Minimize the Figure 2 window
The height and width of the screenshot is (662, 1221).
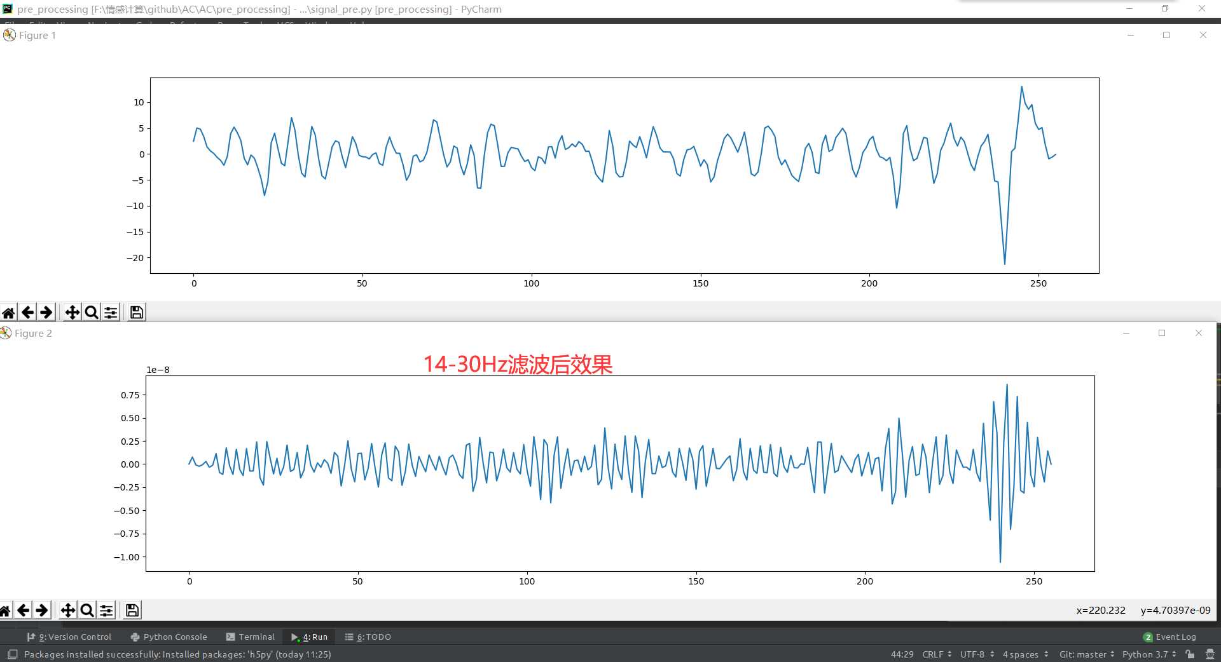point(1126,333)
